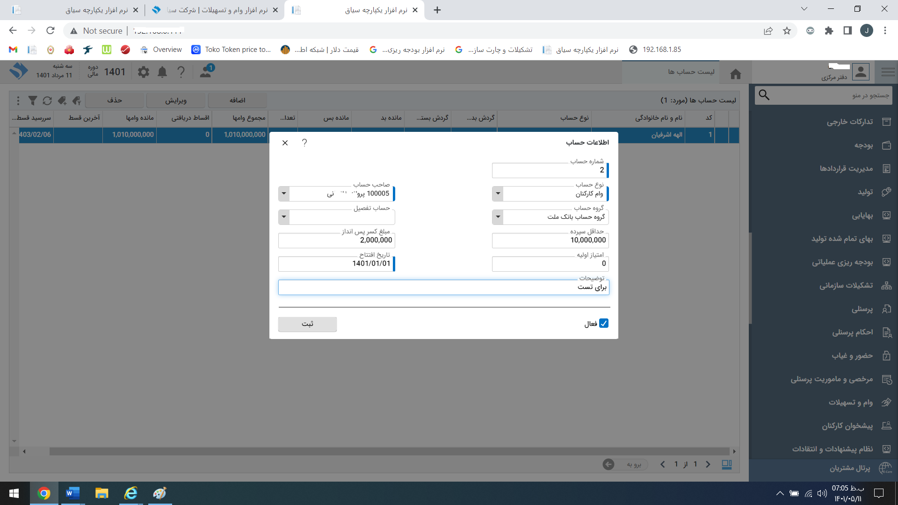Click the search magnifier in menu search box
898x505 pixels.
764,95
